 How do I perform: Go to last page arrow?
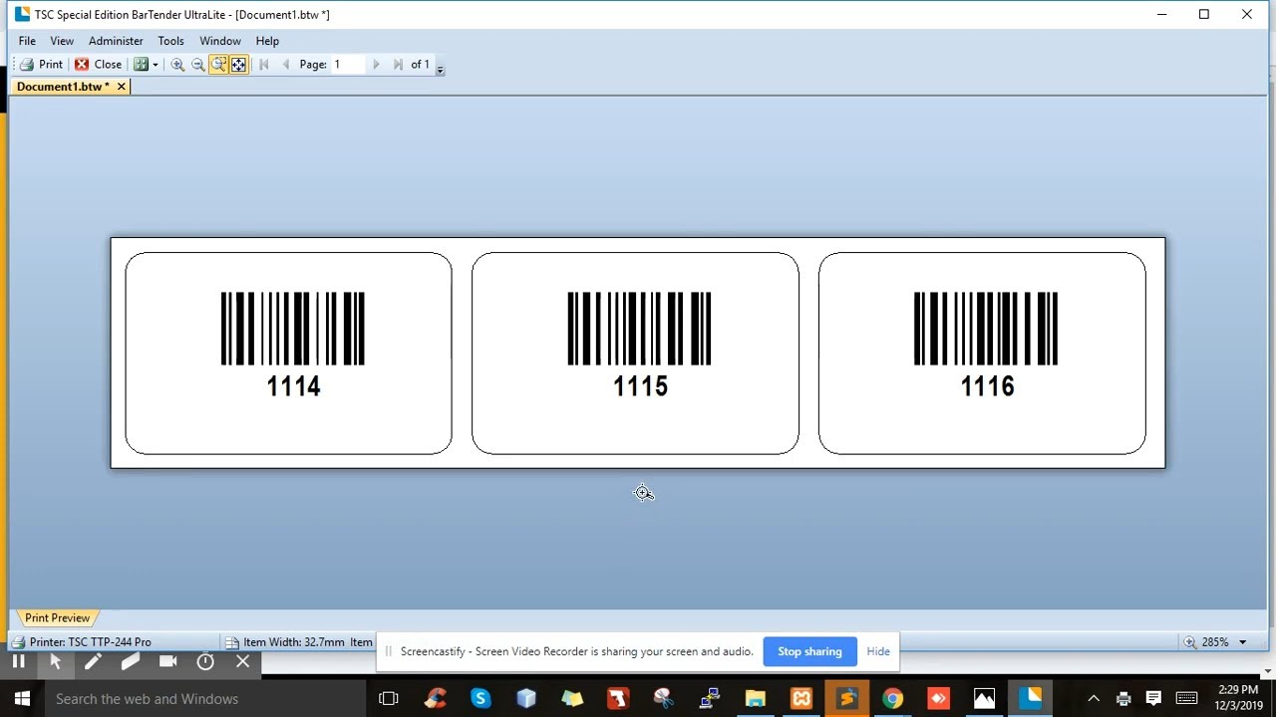[398, 65]
